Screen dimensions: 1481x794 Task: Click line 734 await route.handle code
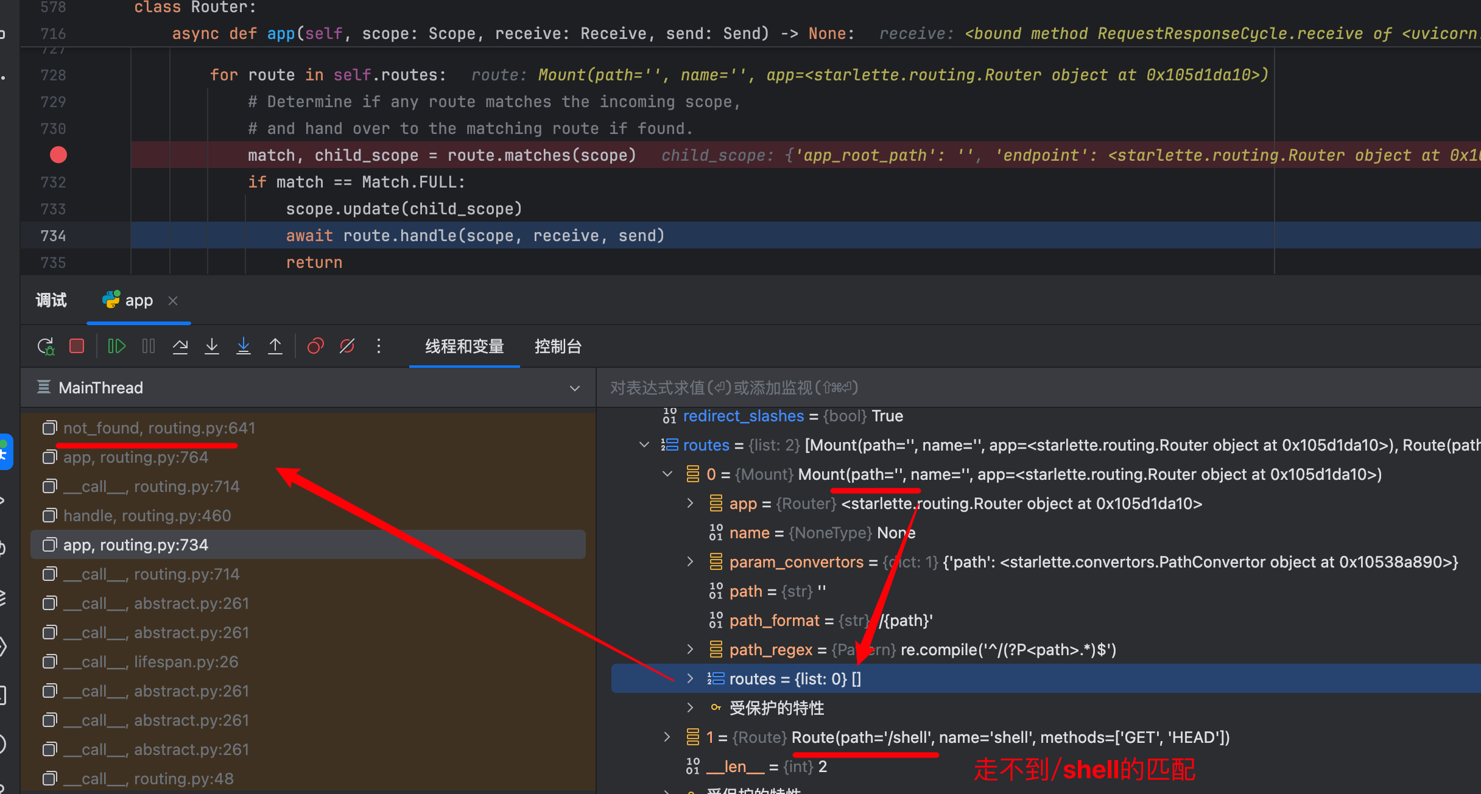pos(475,236)
